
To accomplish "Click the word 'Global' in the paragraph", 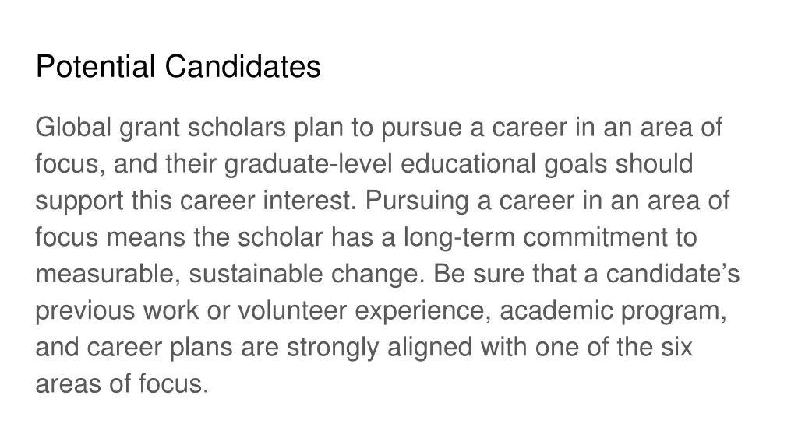I will pyautogui.click(x=74, y=128).
